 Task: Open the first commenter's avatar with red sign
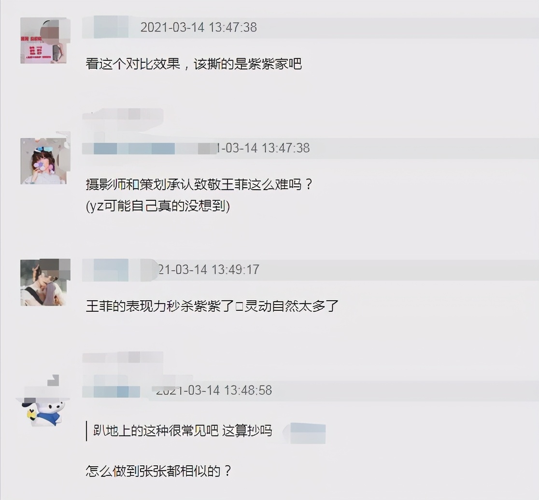[43, 41]
